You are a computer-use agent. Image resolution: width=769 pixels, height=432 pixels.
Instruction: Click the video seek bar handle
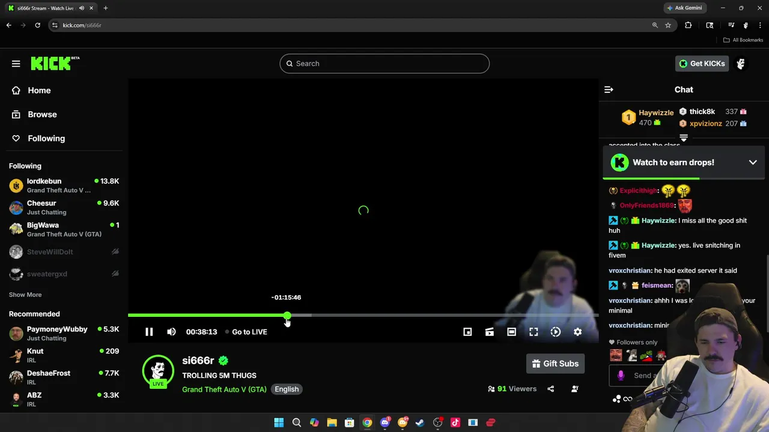click(x=287, y=315)
